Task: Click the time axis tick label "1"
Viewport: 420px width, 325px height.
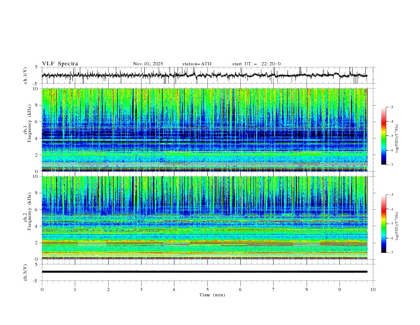Action: coord(75,289)
